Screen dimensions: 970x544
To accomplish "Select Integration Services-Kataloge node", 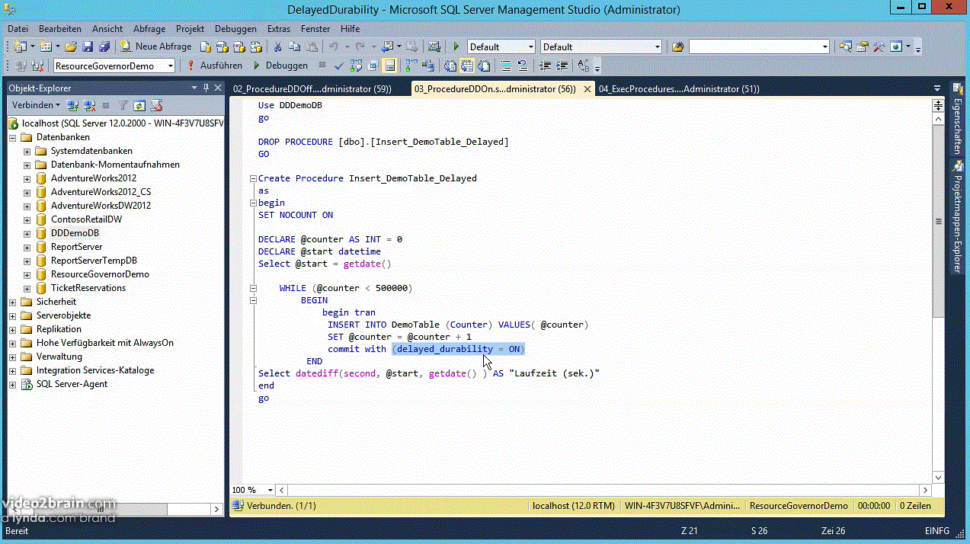I will click(x=95, y=370).
